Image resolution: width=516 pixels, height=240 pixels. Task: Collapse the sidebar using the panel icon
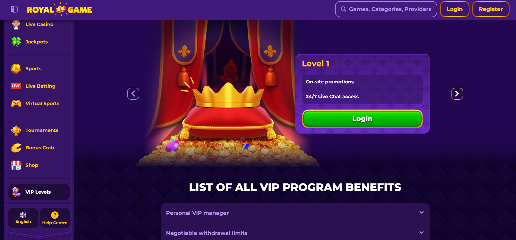tap(14, 9)
